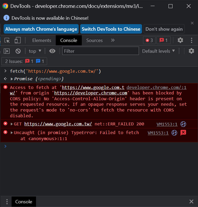Show the console sidebar

[x=7, y=51]
